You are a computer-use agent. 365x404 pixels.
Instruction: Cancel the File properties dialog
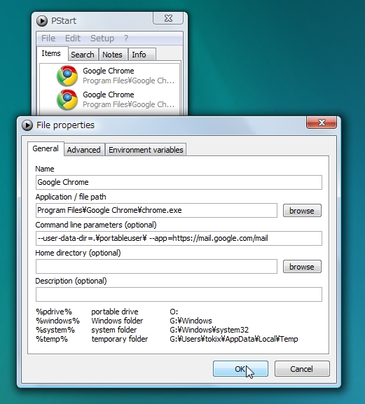click(x=302, y=369)
